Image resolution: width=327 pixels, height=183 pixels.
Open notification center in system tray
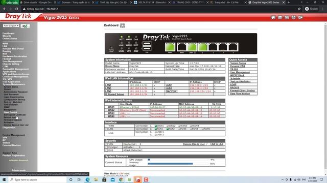coord(321,179)
